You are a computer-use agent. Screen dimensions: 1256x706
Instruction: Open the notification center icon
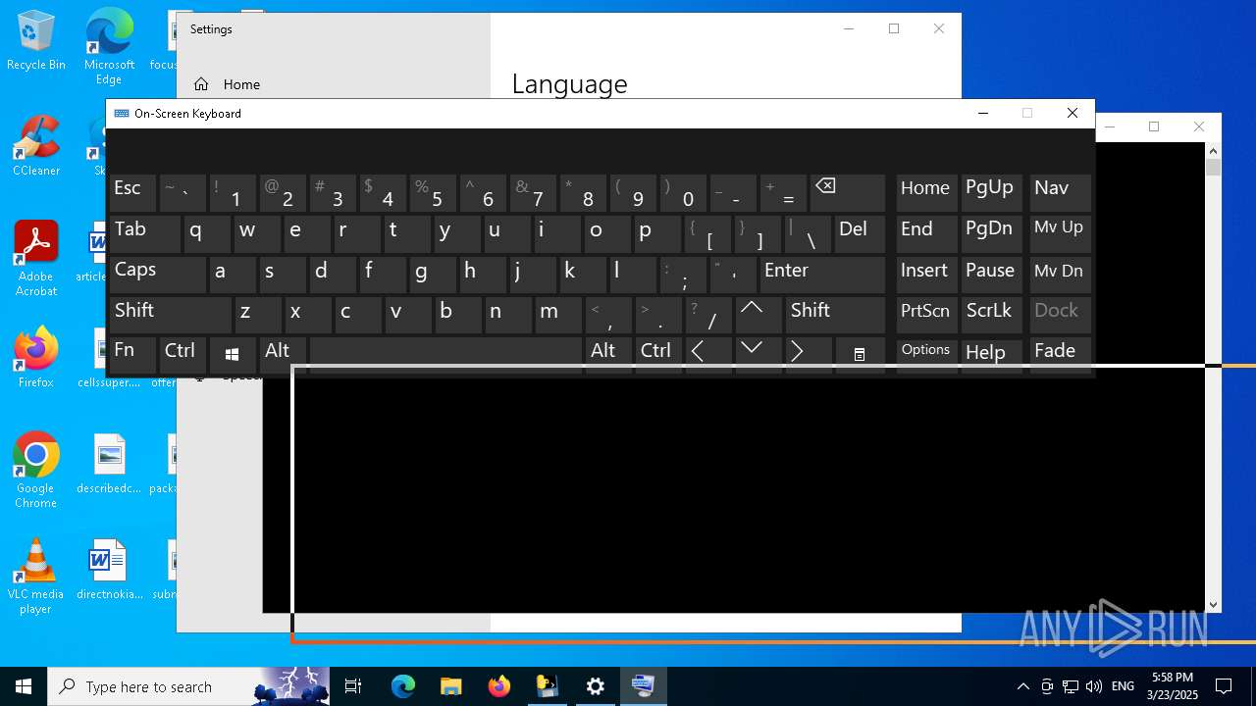[1224, 686]
